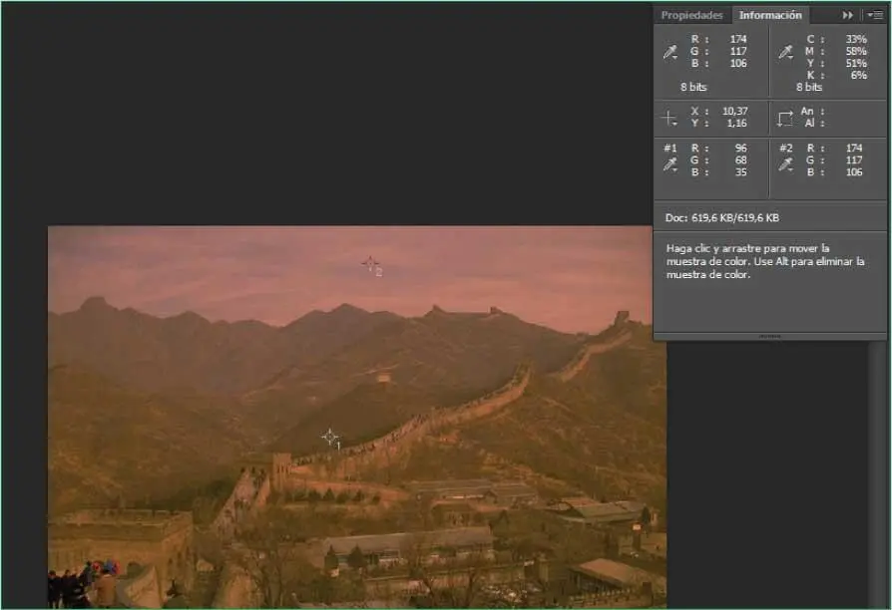Click the RGB readout eyedropper icon

[x=670, y=52]
